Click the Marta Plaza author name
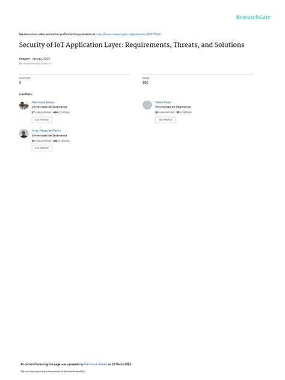The width and height of the screenshot is (285, 380). [x=163, y=102]
